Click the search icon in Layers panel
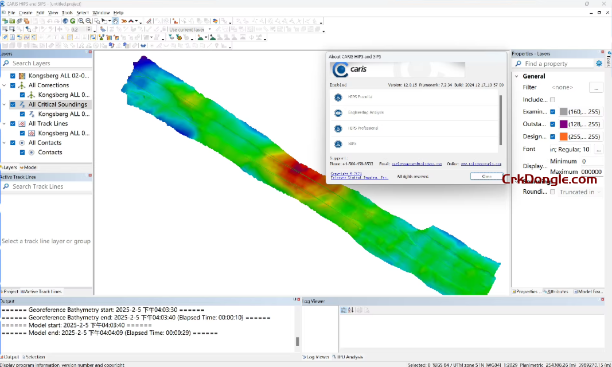The height and width of the screenshot is (367, 612). [x=6, y=63]
